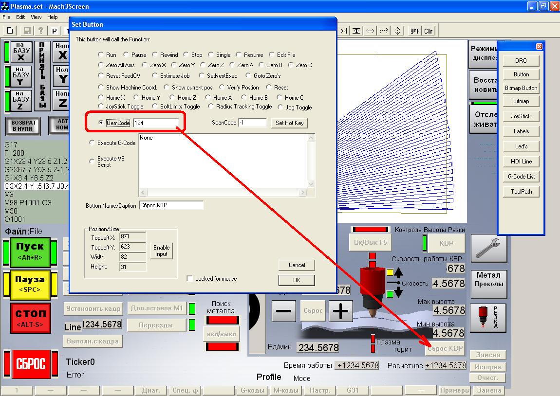The height and width of the screenshot is (396, 560).
Task: Click the wrench settings icon
Action: click(488, 248)
